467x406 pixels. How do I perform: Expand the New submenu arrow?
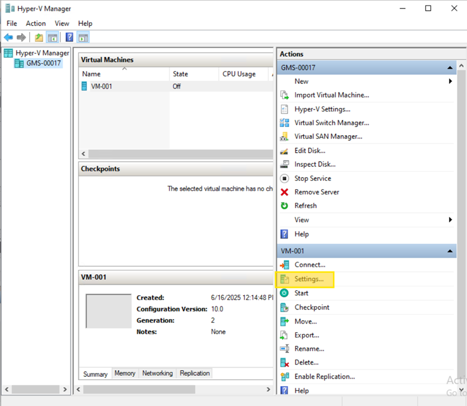(450, 81)
